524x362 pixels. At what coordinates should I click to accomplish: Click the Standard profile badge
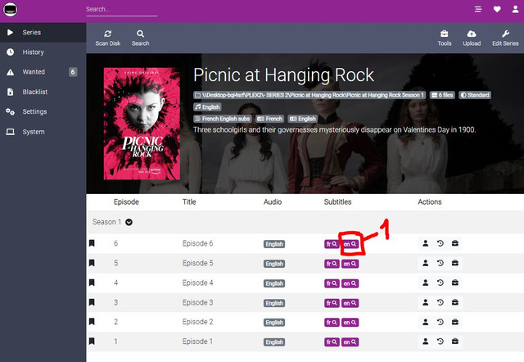pyautogui.click(x=475, y=95)
